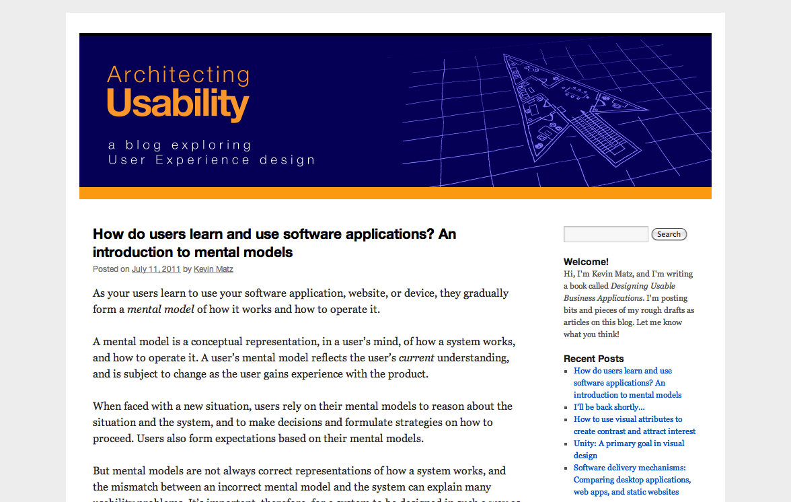Viewport: 791px width, 502px height.
Task: Visit author Kevin Matz's link
Action: click(x=213, y=269)
